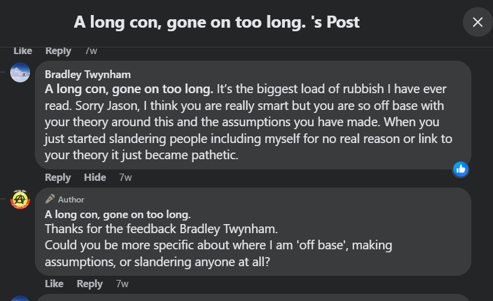Image resolution: width=493 pixels, height=301 pixels.
Task: Click the blue thumbs-up reaction badge
Action: click(x=461, y=169)
